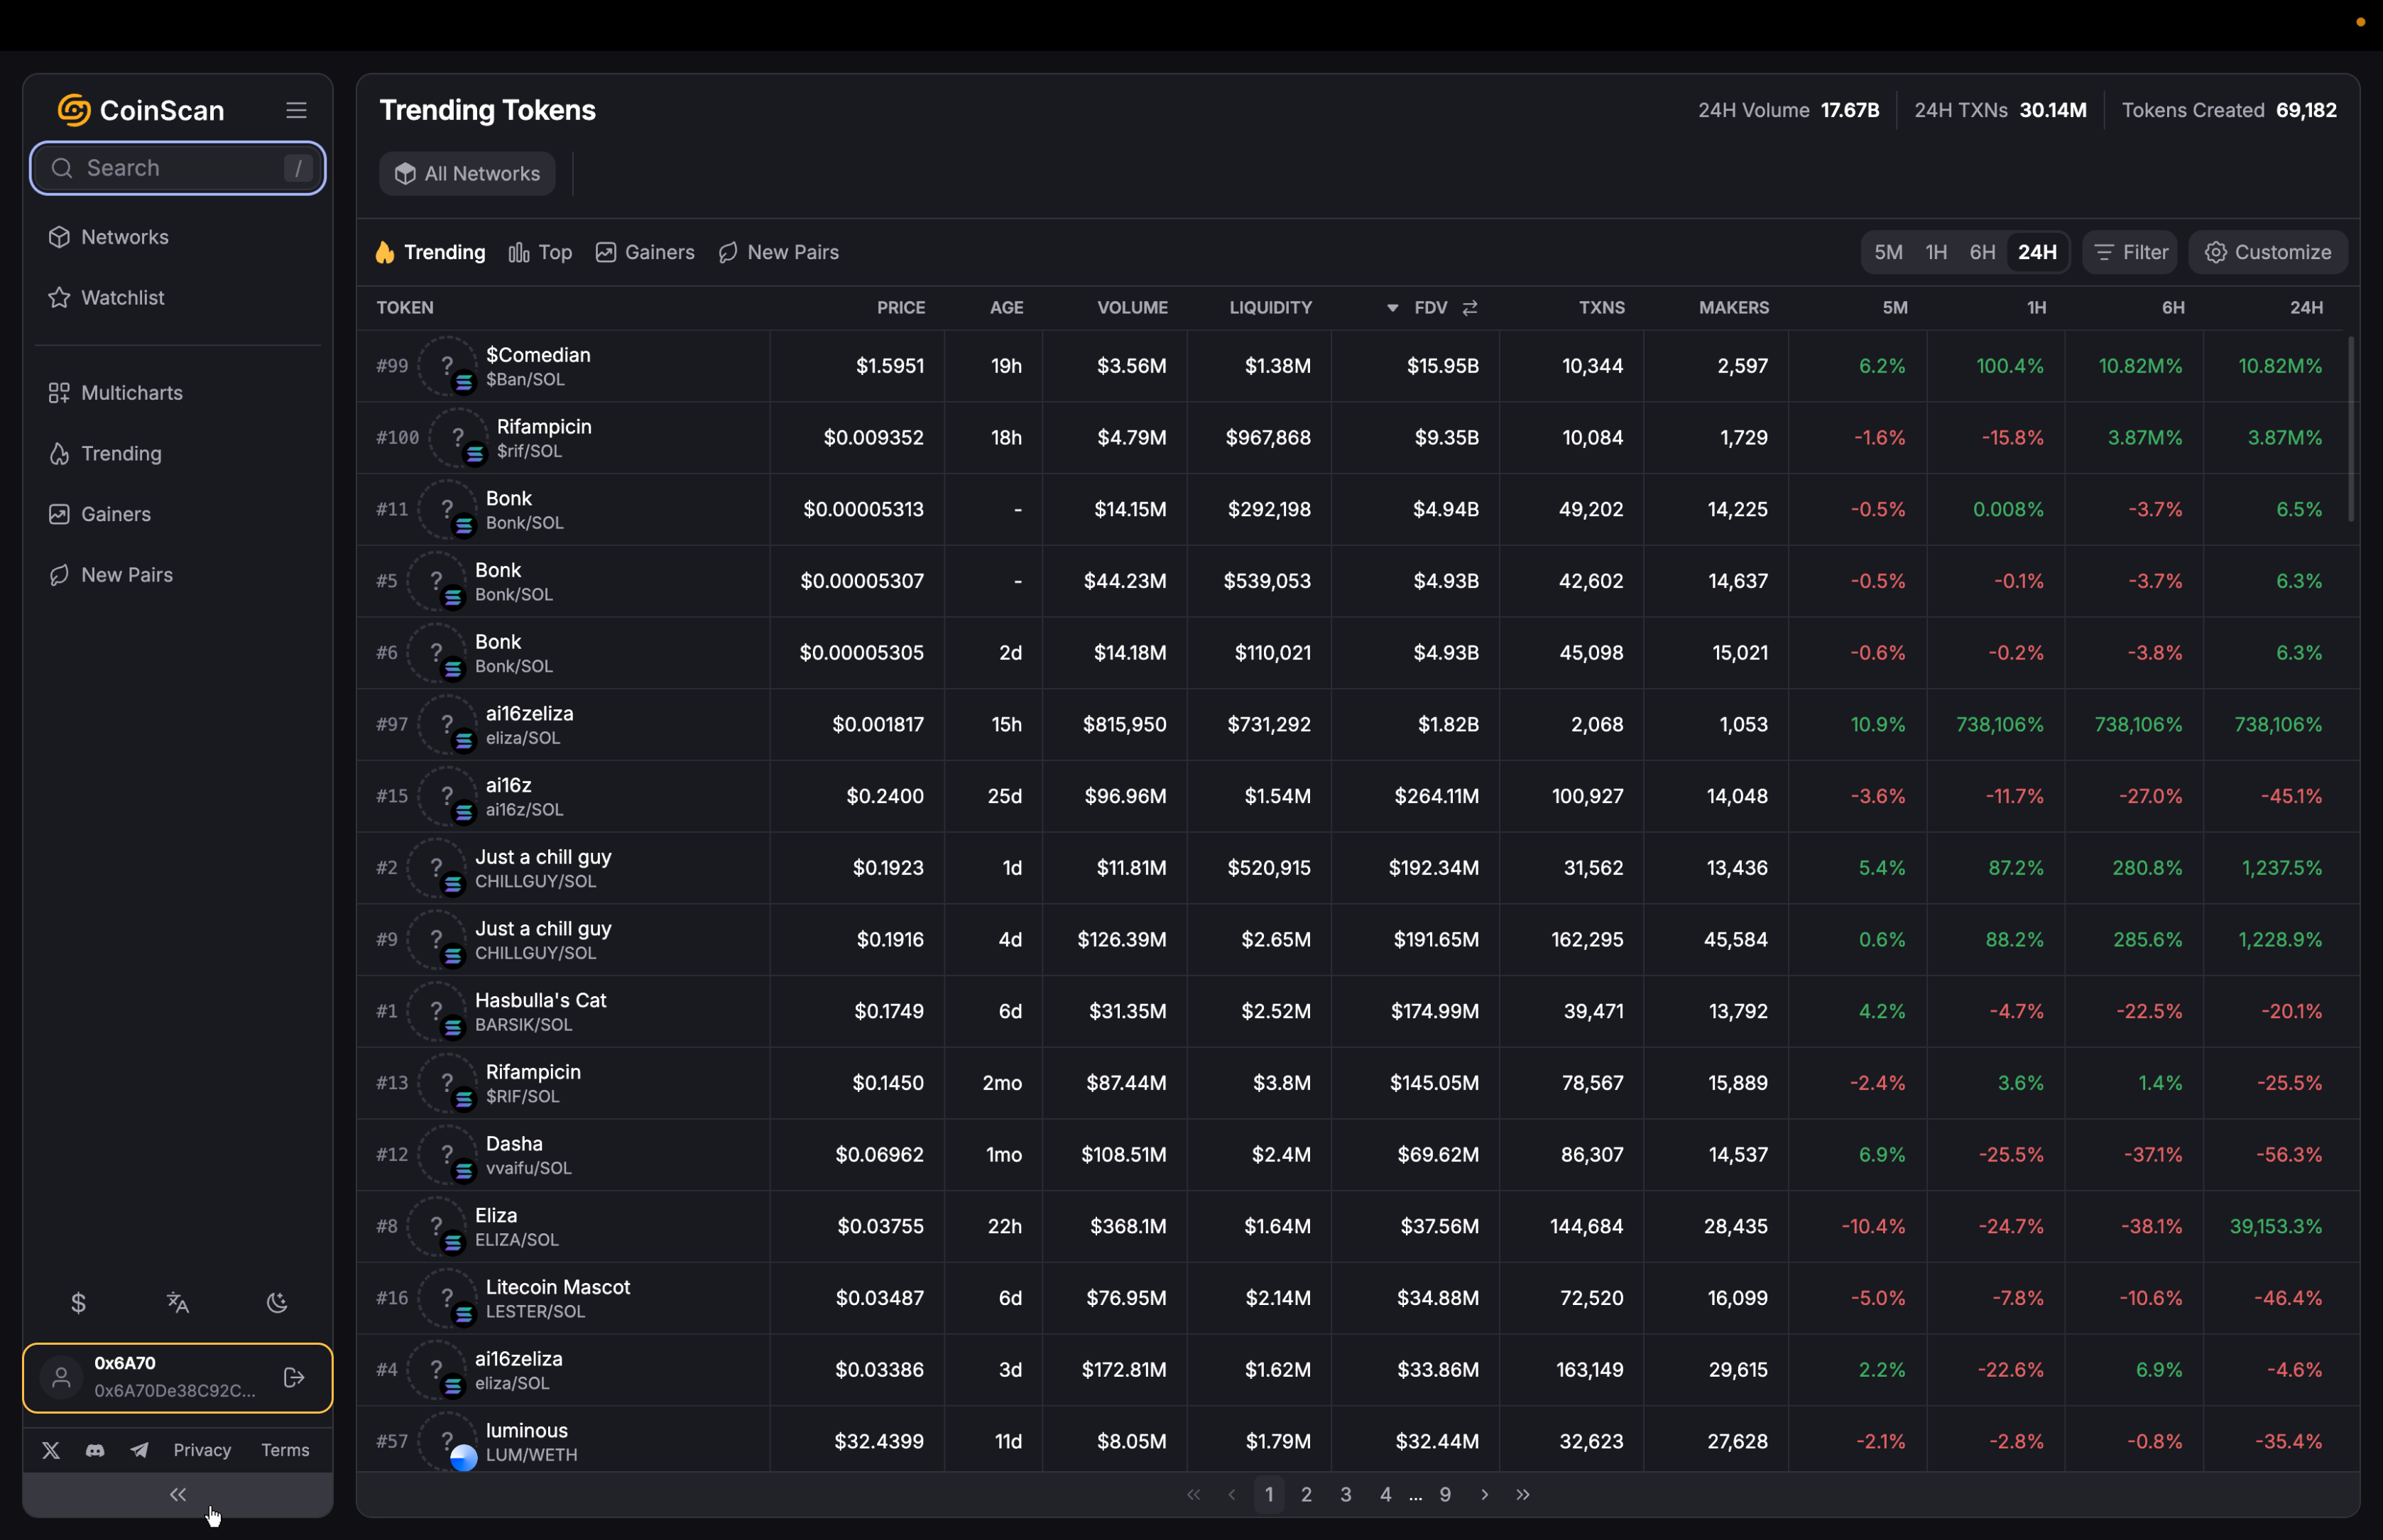Collapse the sidebar with double chevron
This screenshot has width=2383, height=1540.
pos(178,1494)
